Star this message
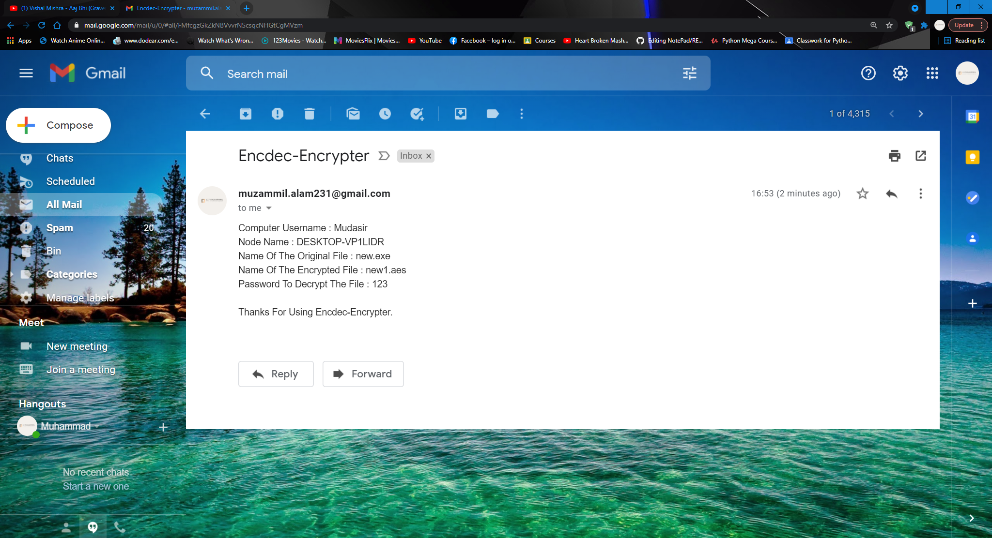The height and width of the screenshot is (538, 992). click(862, 194)
